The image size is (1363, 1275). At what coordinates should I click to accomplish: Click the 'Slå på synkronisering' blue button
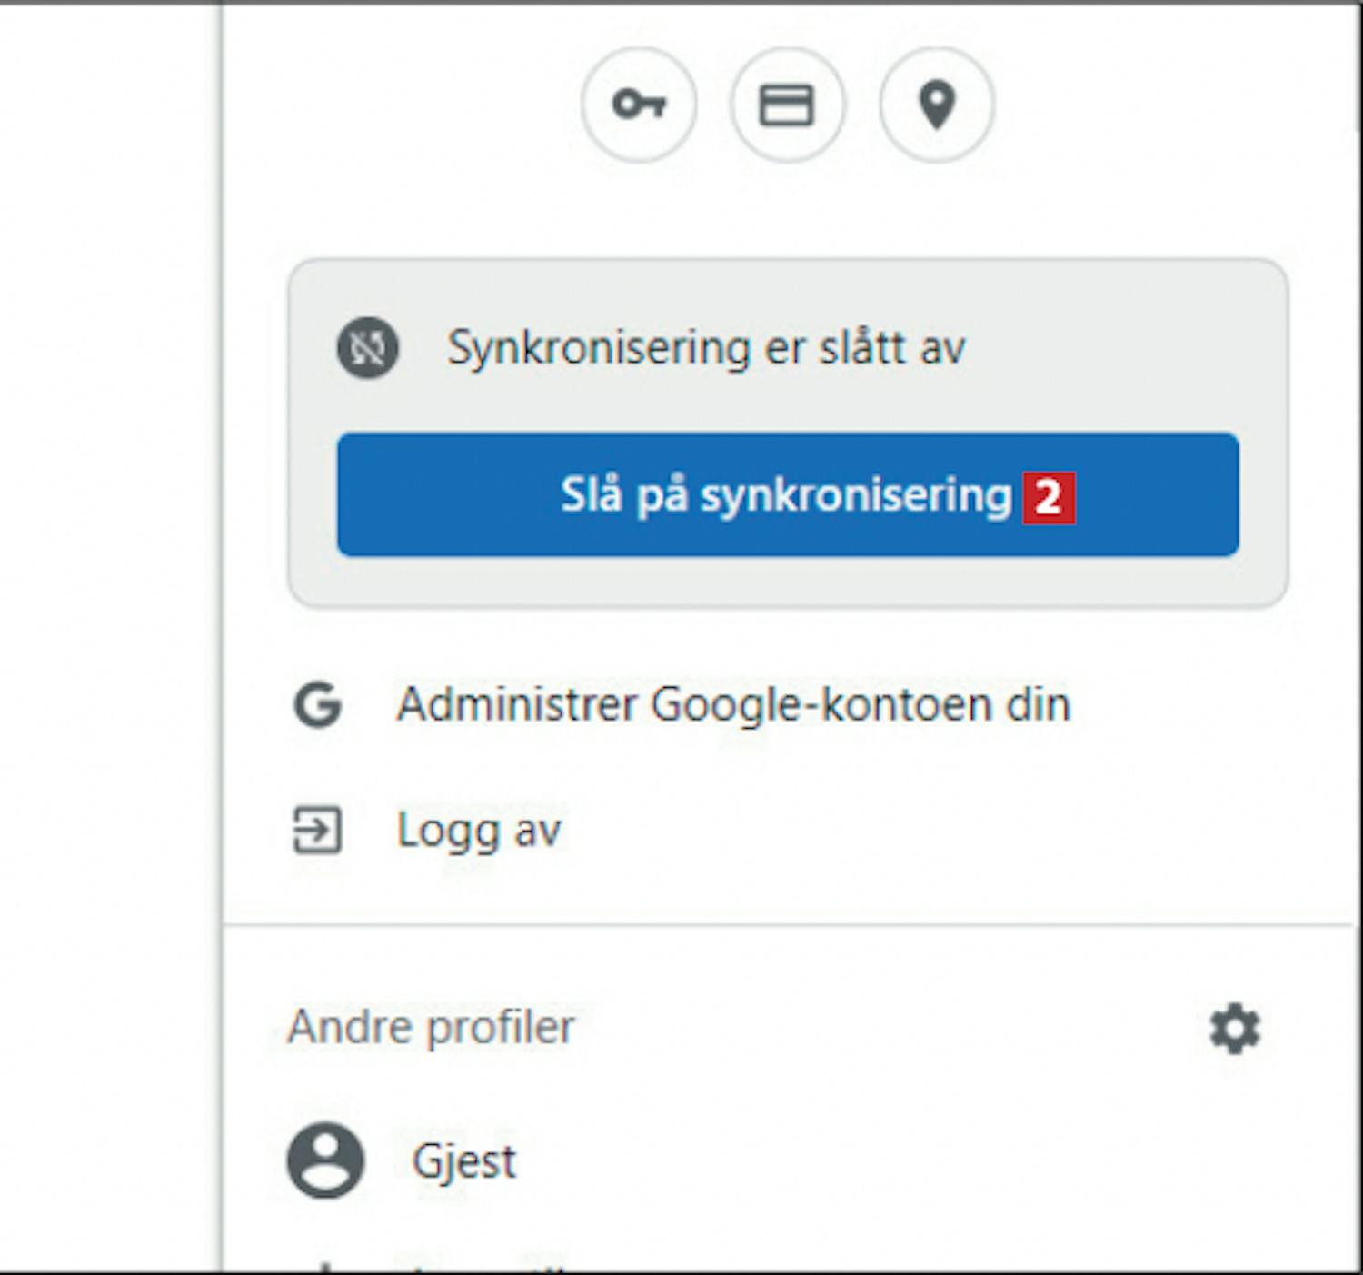(x=788, y=494)
